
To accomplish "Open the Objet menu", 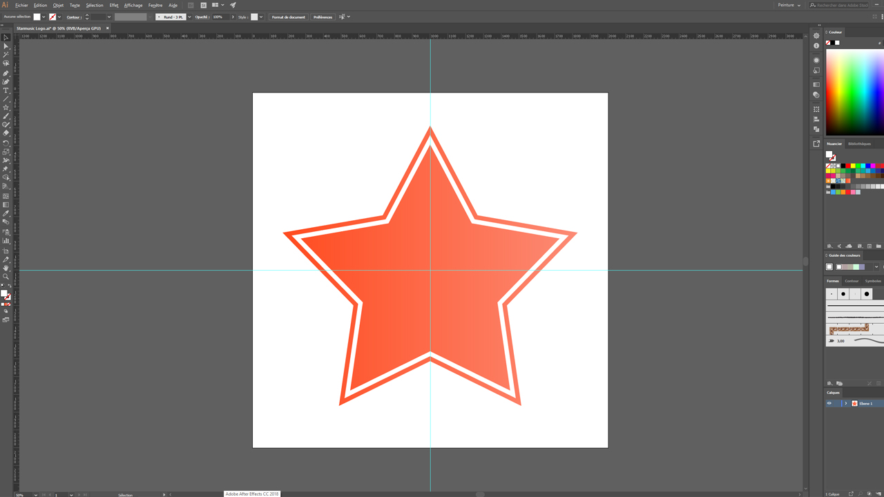I will tap(58, 5).
